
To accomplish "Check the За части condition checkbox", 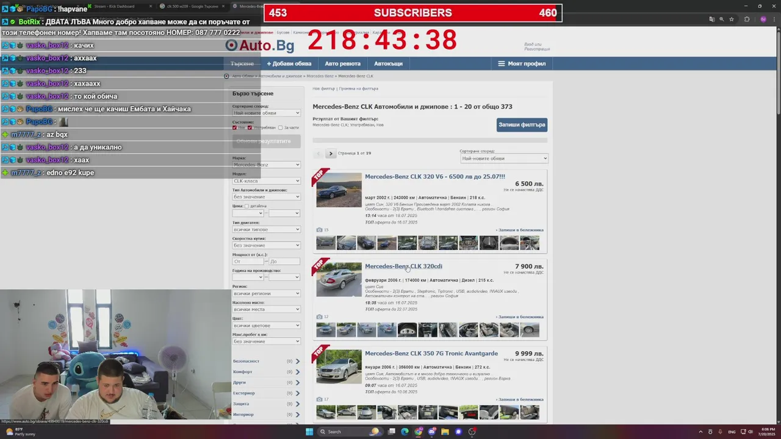I will [280, 127].
